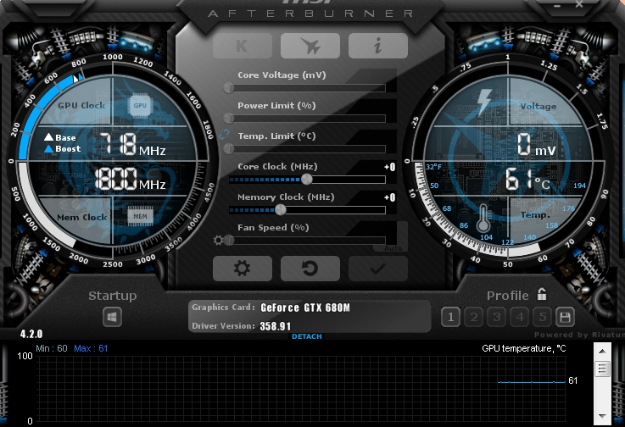Viewport: 625px width, 427px height.
Task: Minimize the Afterburner window
Action: (557, 5)
